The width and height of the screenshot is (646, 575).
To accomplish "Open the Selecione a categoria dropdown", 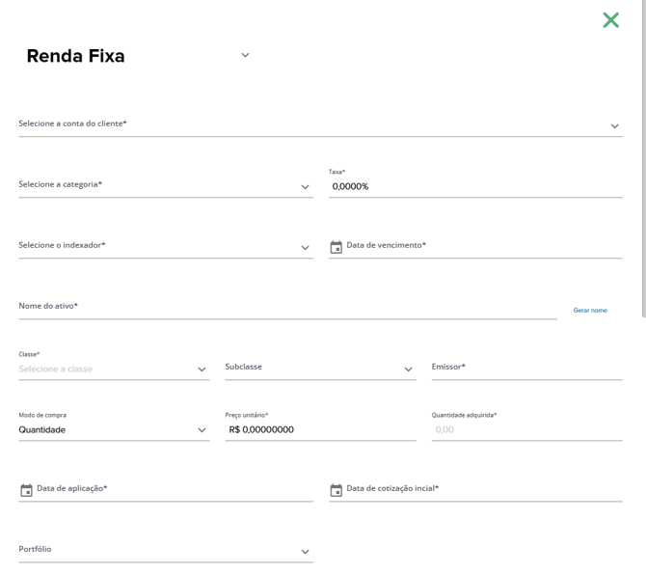I will [166, 185].
